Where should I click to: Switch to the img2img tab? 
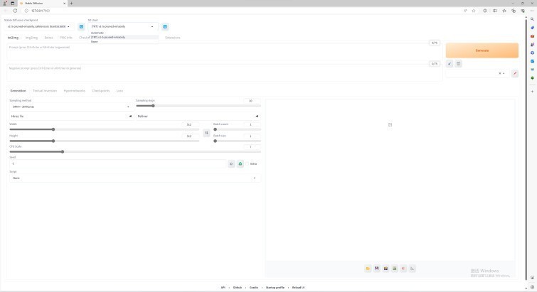[31, 38]
